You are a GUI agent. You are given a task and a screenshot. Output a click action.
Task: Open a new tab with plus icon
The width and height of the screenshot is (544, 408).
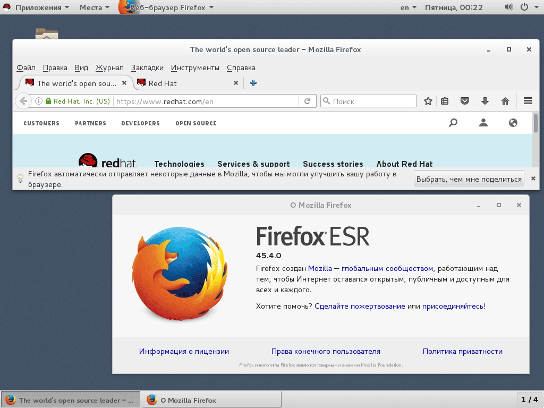(x=253, y=83)
